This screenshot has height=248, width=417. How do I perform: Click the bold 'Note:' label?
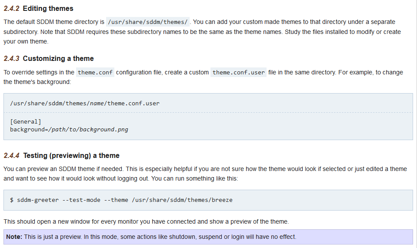tap(14, 237)
